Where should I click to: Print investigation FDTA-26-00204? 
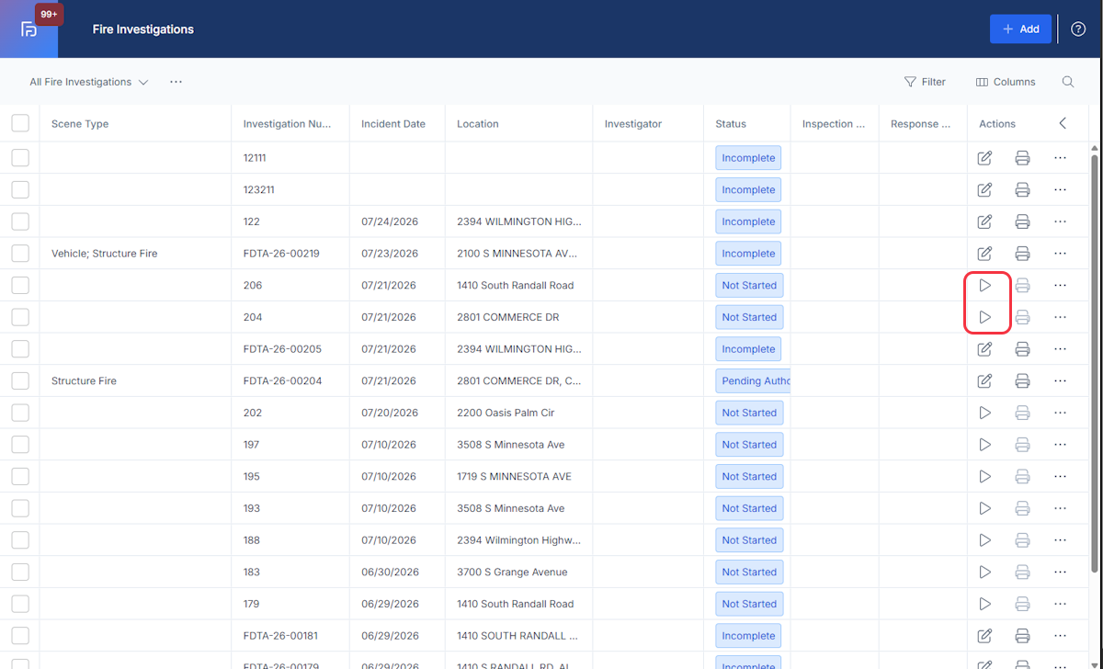pos(1022,380)
